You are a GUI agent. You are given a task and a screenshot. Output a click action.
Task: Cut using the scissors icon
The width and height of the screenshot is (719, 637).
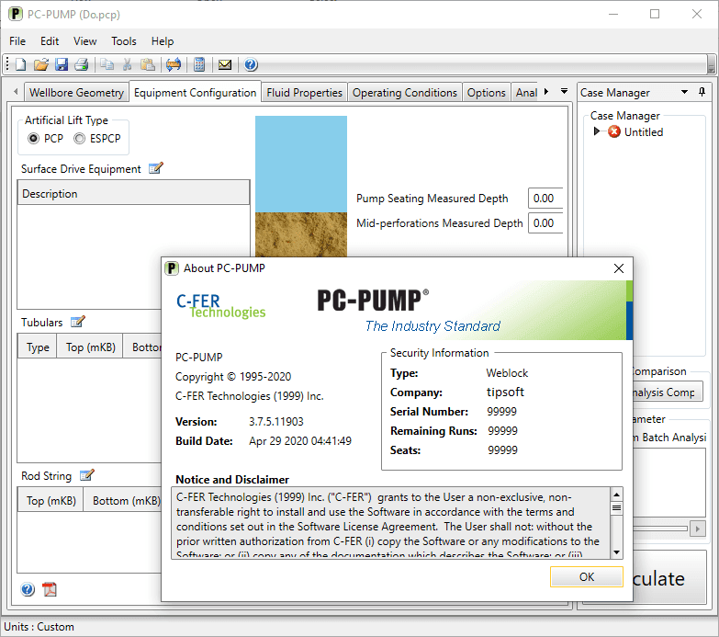(x=128, y=64)
